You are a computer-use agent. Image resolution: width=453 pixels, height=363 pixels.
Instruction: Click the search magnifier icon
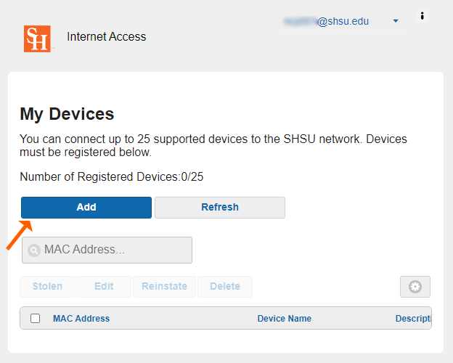(x=33, y=250)
